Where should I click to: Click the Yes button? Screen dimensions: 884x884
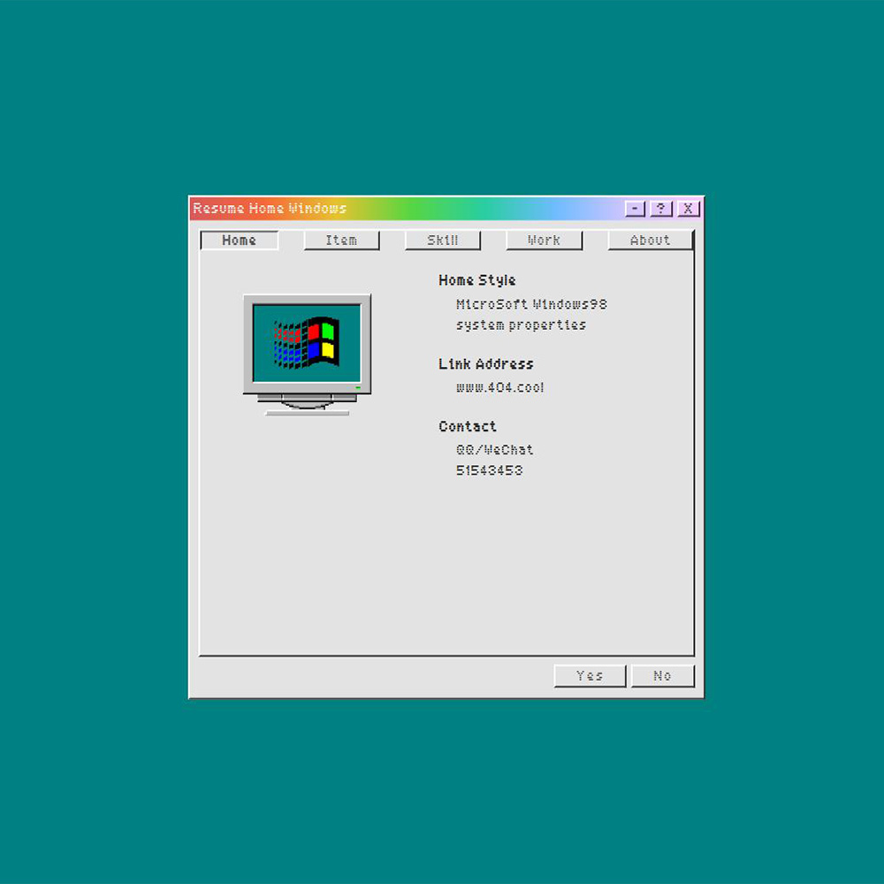(590, 676)
